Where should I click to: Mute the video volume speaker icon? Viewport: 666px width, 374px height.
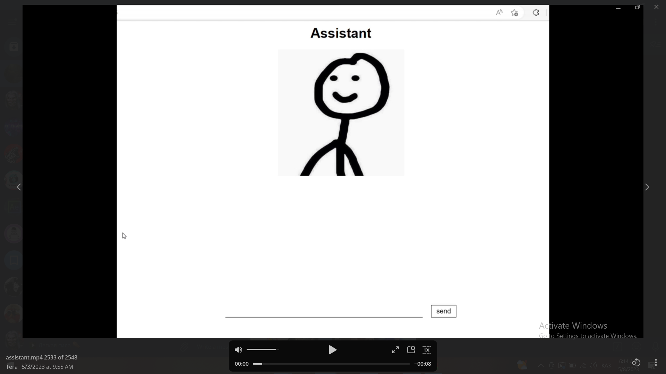(238, 350)
